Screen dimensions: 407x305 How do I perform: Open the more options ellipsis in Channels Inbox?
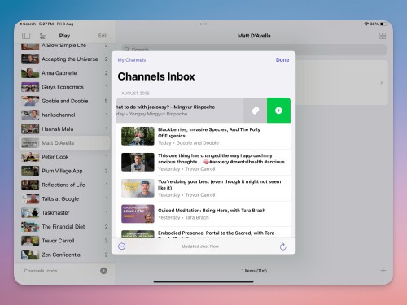click(122, 246)
